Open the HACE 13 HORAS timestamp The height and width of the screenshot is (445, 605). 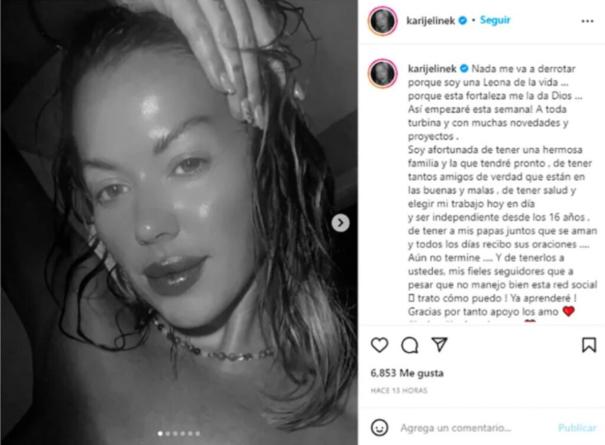[x=399, y=391]
